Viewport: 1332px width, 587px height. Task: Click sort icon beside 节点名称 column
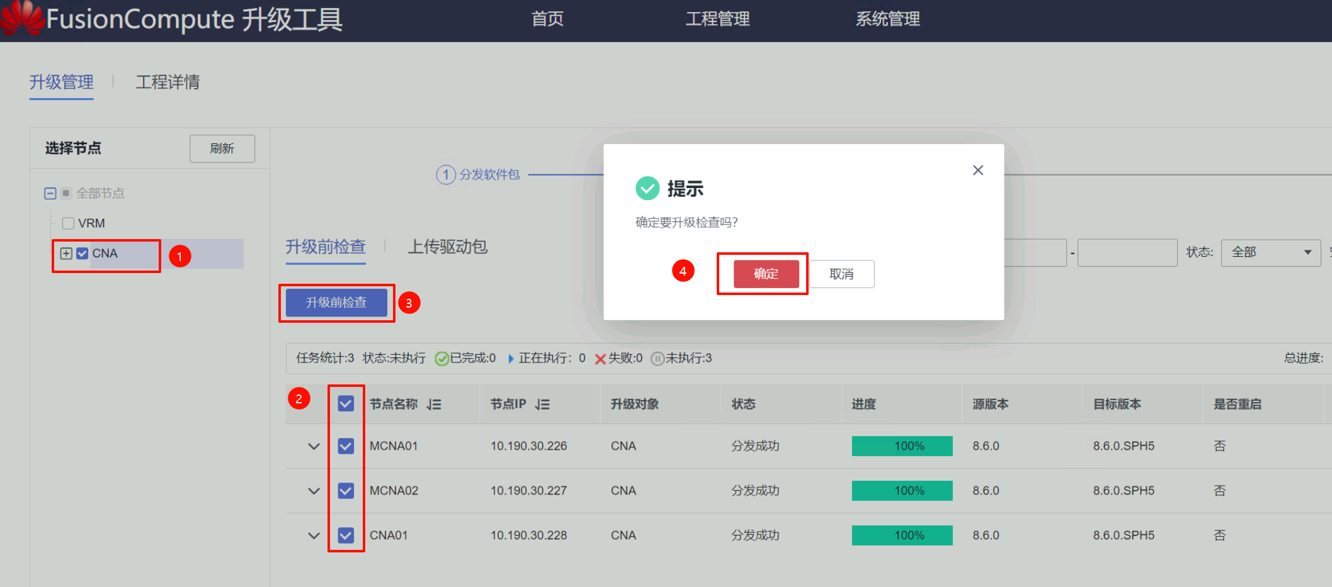click(433, 405)
